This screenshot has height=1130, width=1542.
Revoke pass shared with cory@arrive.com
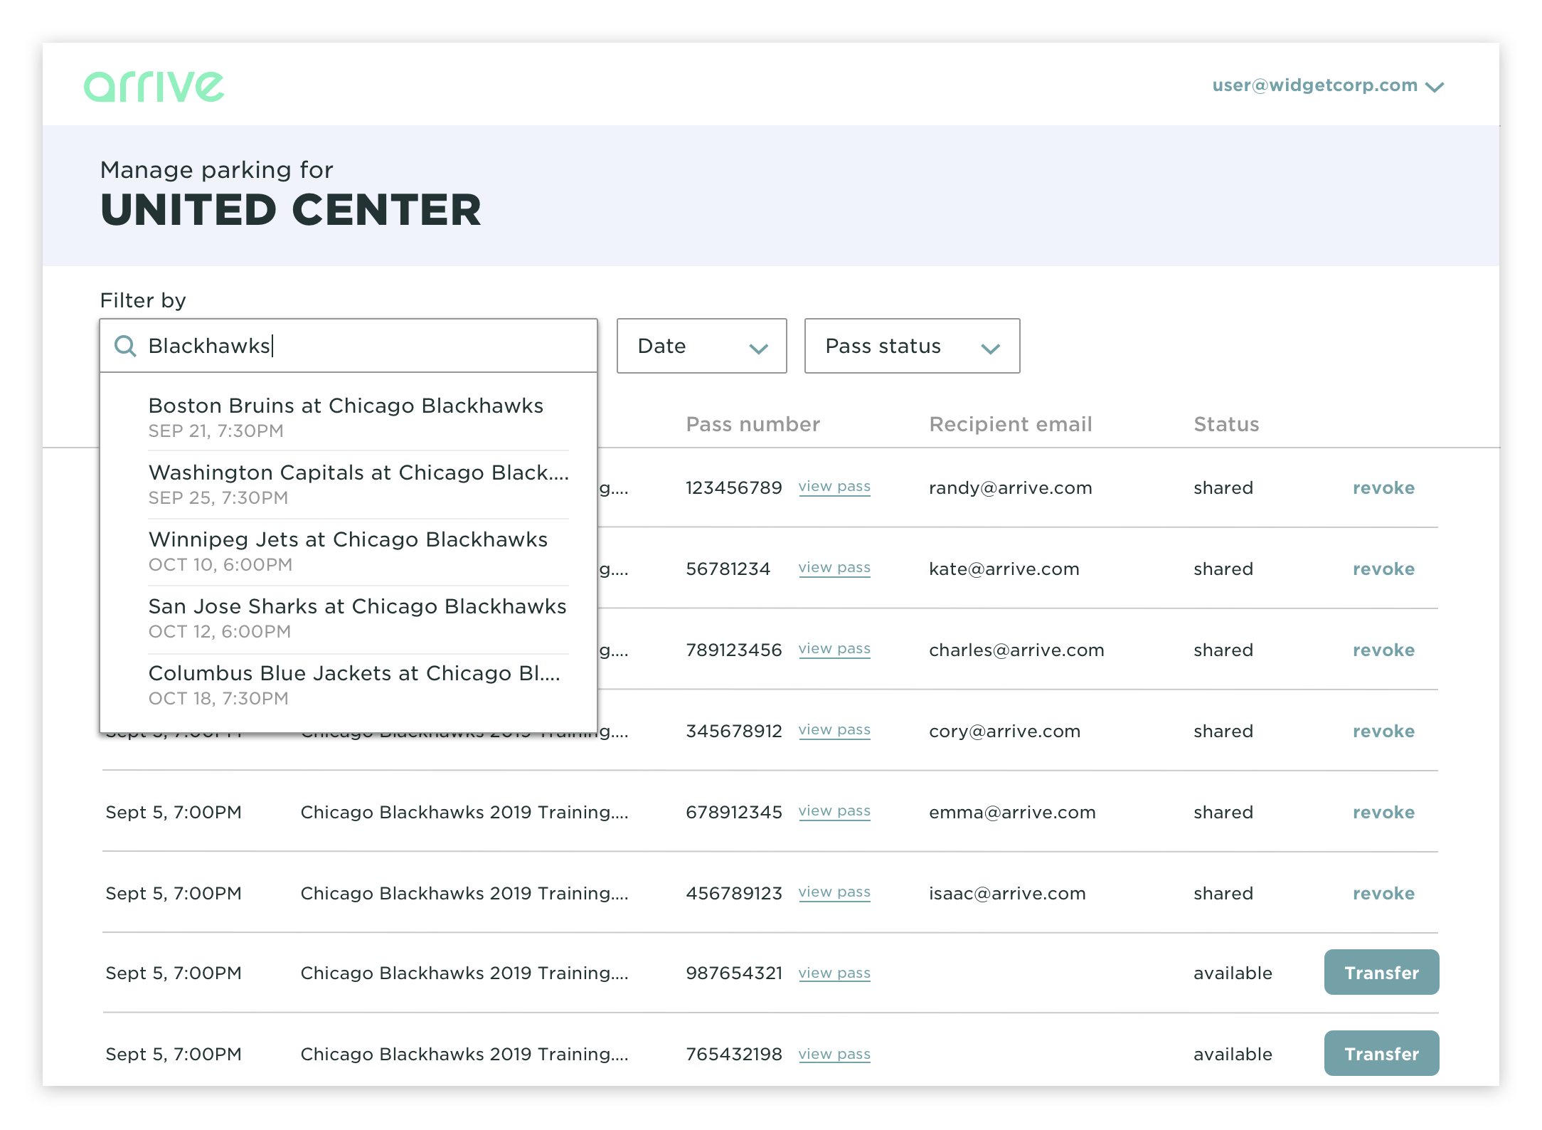click(1383, 732)
